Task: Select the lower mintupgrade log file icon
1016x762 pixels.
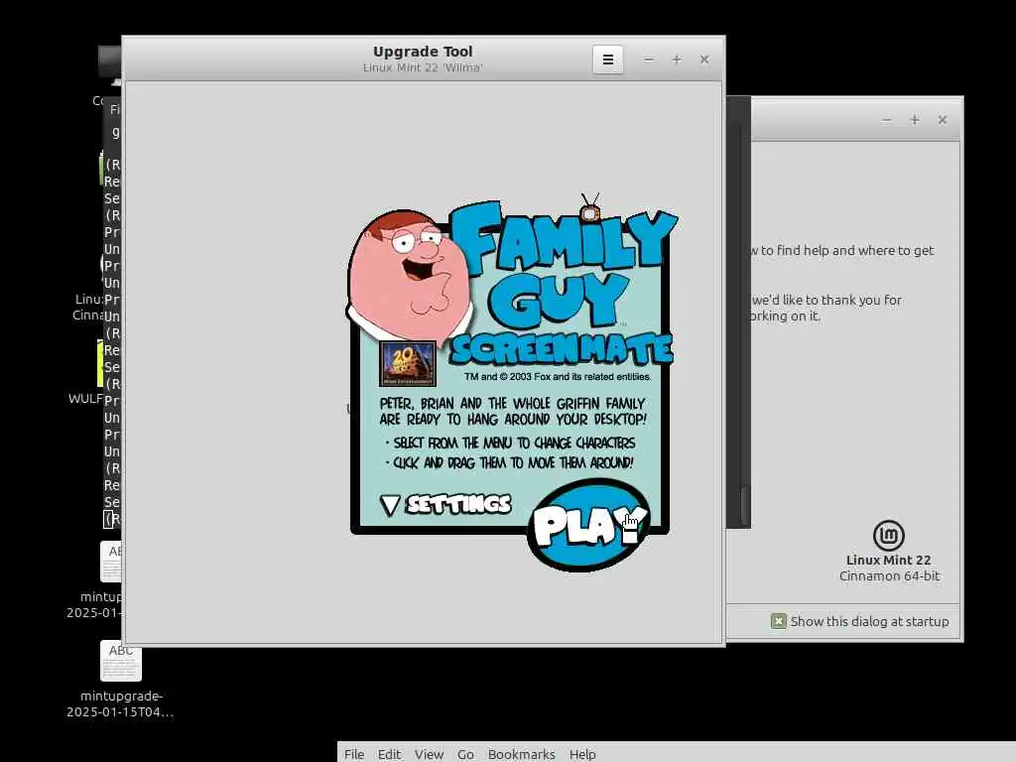Action: [121, 660]
